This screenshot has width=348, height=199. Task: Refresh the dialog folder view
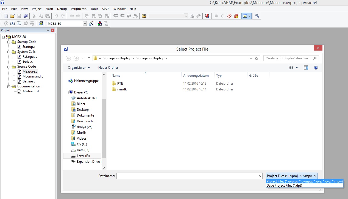click(257, 58)
